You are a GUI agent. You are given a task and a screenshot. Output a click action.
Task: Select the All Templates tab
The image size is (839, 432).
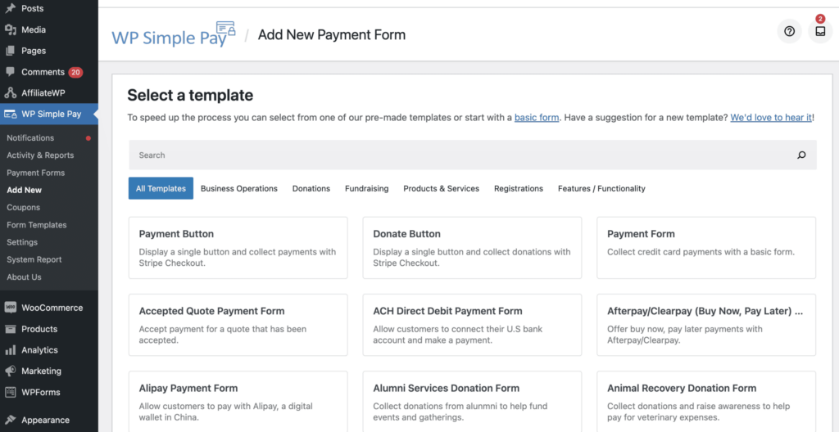point(161,189)
